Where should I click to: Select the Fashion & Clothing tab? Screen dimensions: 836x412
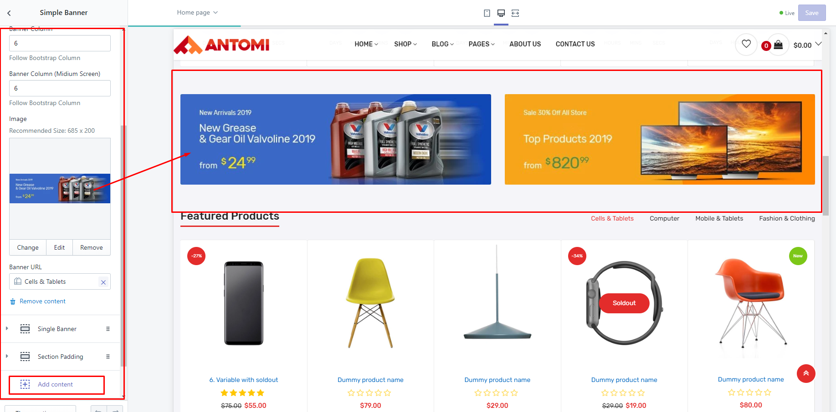pos(787,219)
